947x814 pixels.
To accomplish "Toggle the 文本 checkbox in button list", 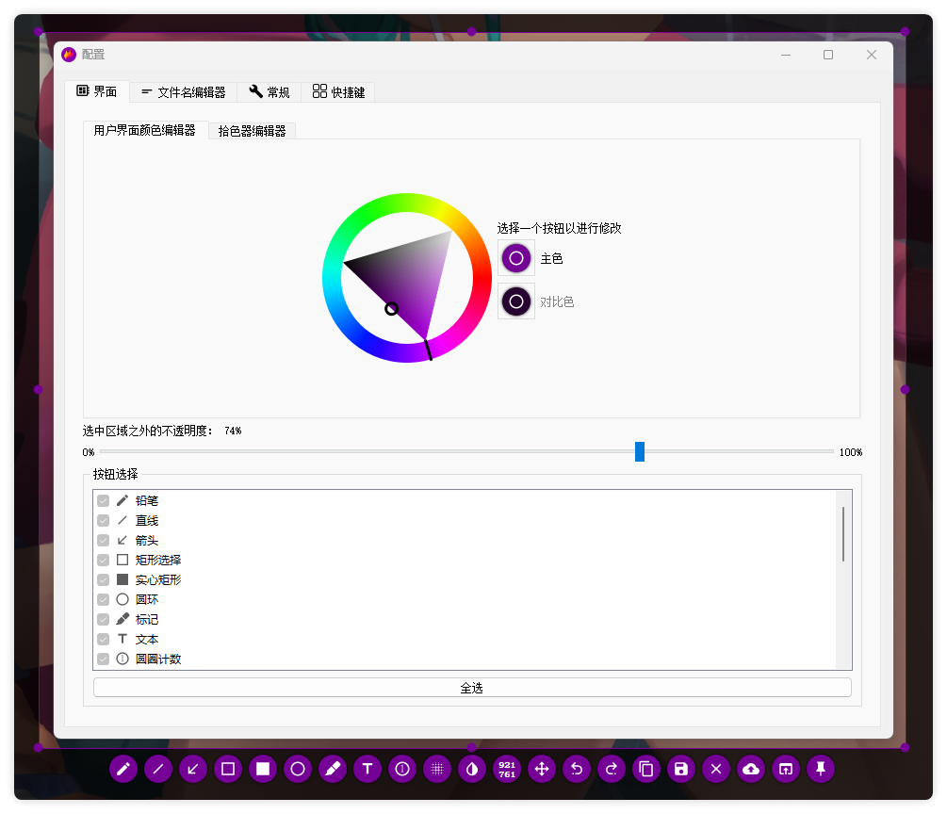I will pyautogui.click(x=104, y=640).
